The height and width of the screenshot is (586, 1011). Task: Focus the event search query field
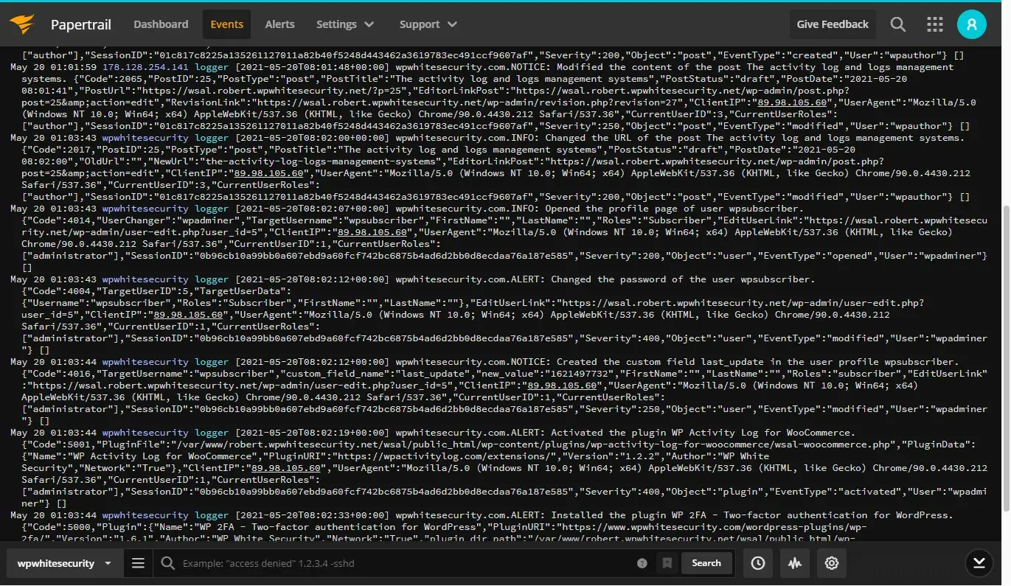[x=407, y=563]
